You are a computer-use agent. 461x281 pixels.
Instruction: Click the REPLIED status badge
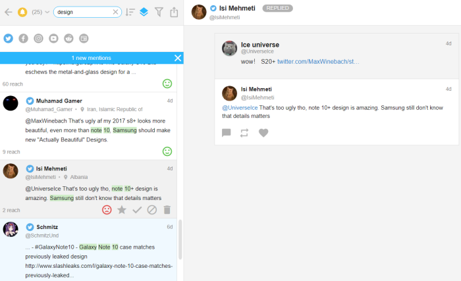277,9
